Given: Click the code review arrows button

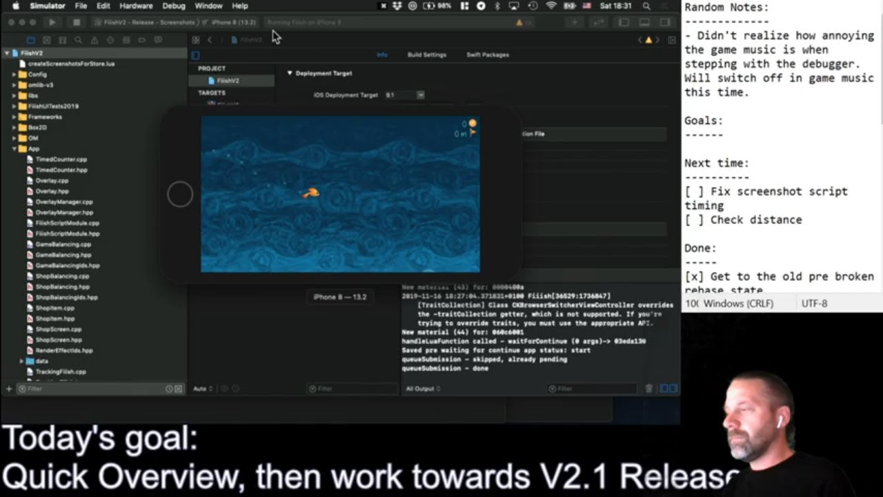Looking at the screenshot, I should pyautogui.click(x=598, y=22).
